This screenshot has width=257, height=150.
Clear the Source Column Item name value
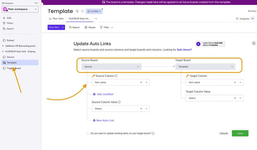(x=141, y=82)
